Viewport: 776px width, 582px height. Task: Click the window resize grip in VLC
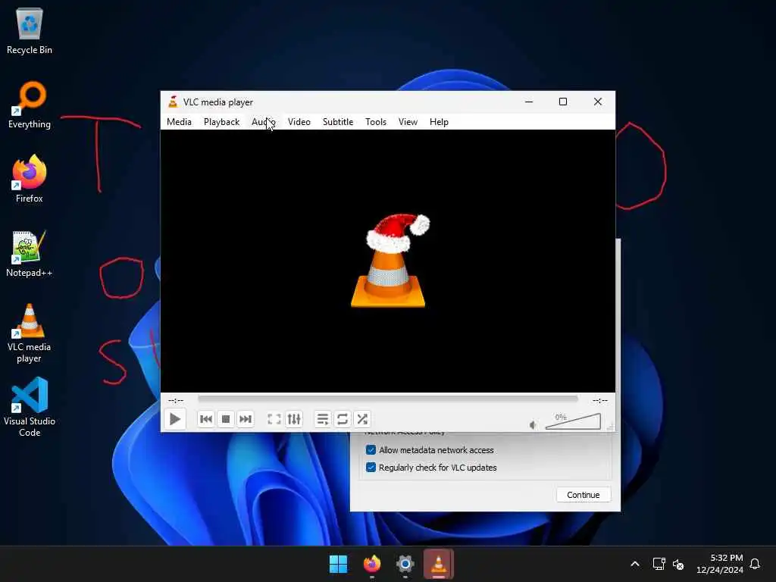611,427
